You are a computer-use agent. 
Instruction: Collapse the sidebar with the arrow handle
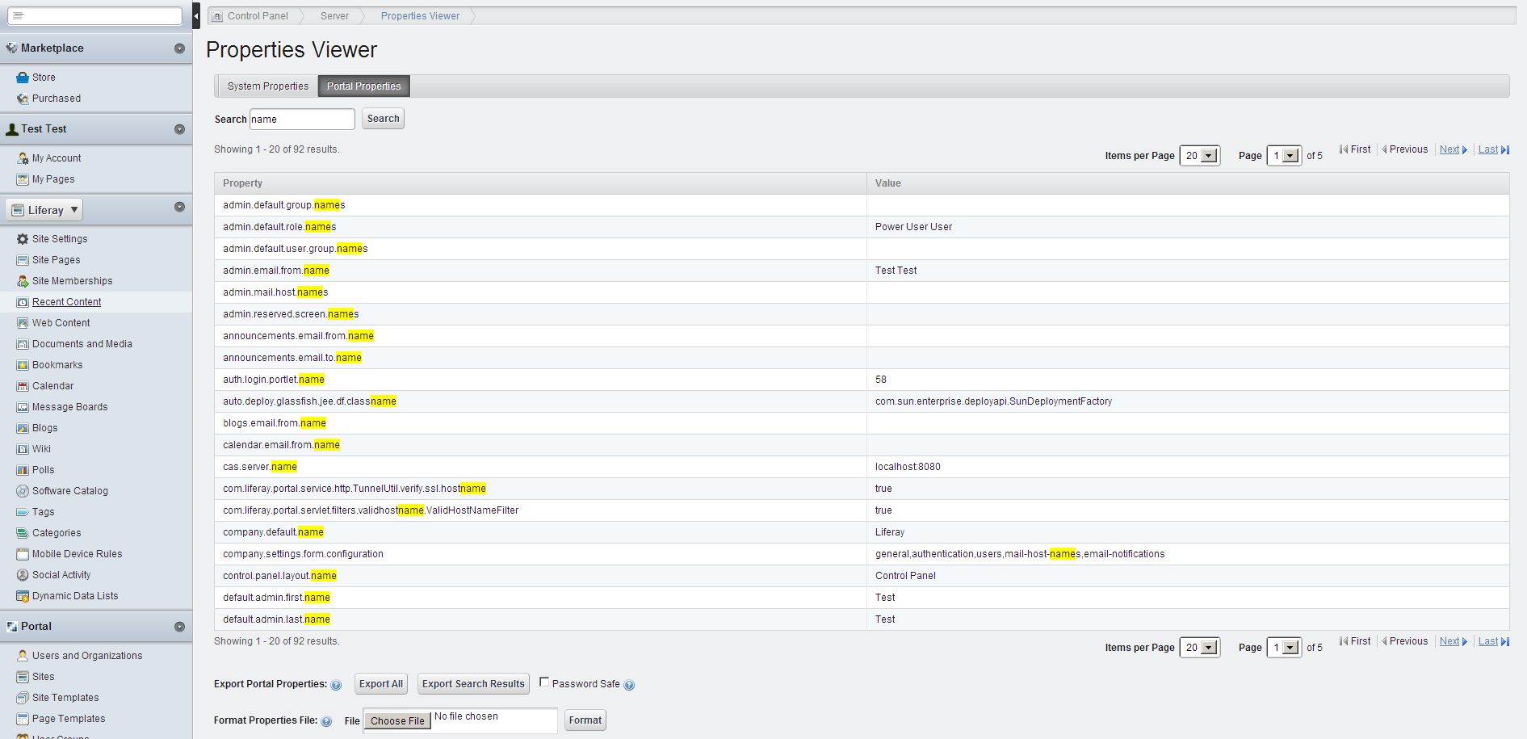coord(196,15)
